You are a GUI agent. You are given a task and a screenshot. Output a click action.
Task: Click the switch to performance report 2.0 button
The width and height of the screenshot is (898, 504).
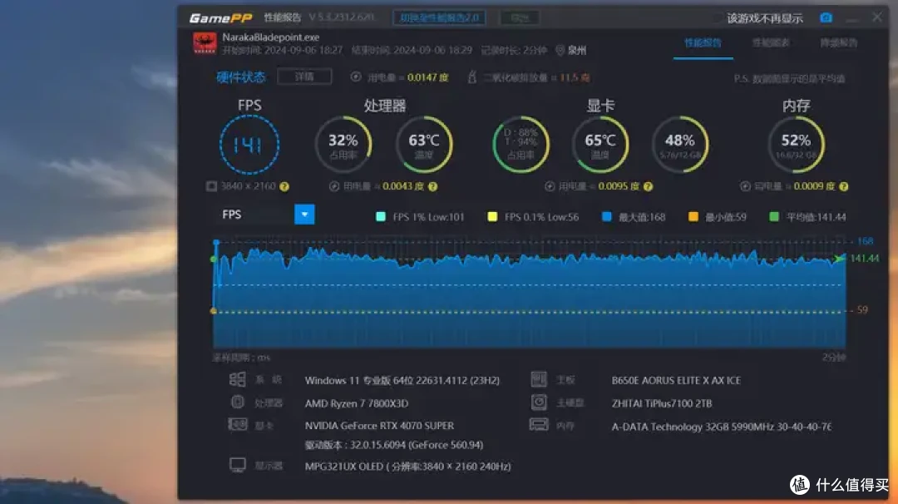click(439, 17)
